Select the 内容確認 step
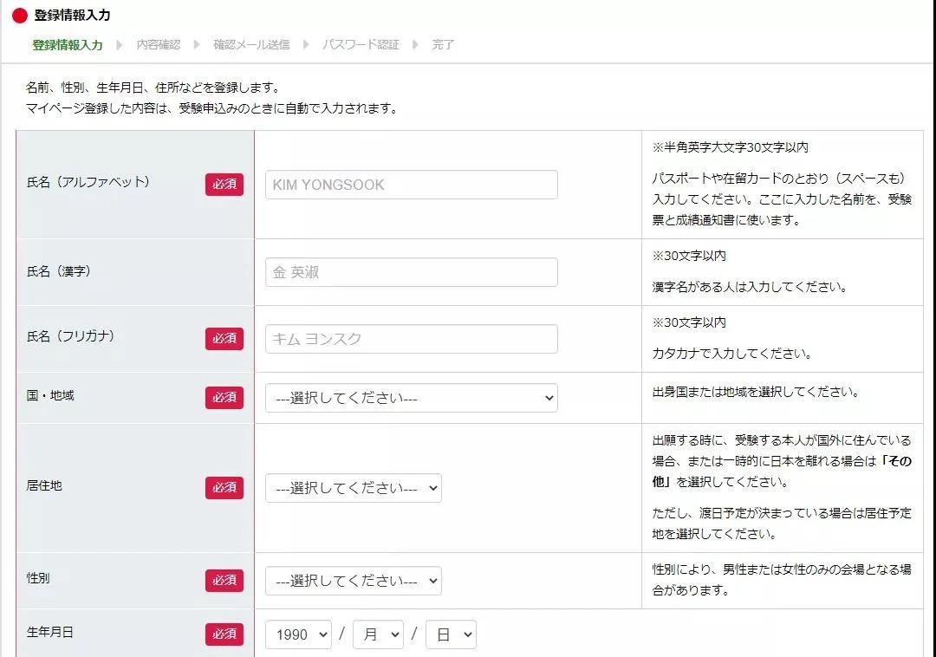936x657 pixels. pyautogui.click(x=159, y=45)
